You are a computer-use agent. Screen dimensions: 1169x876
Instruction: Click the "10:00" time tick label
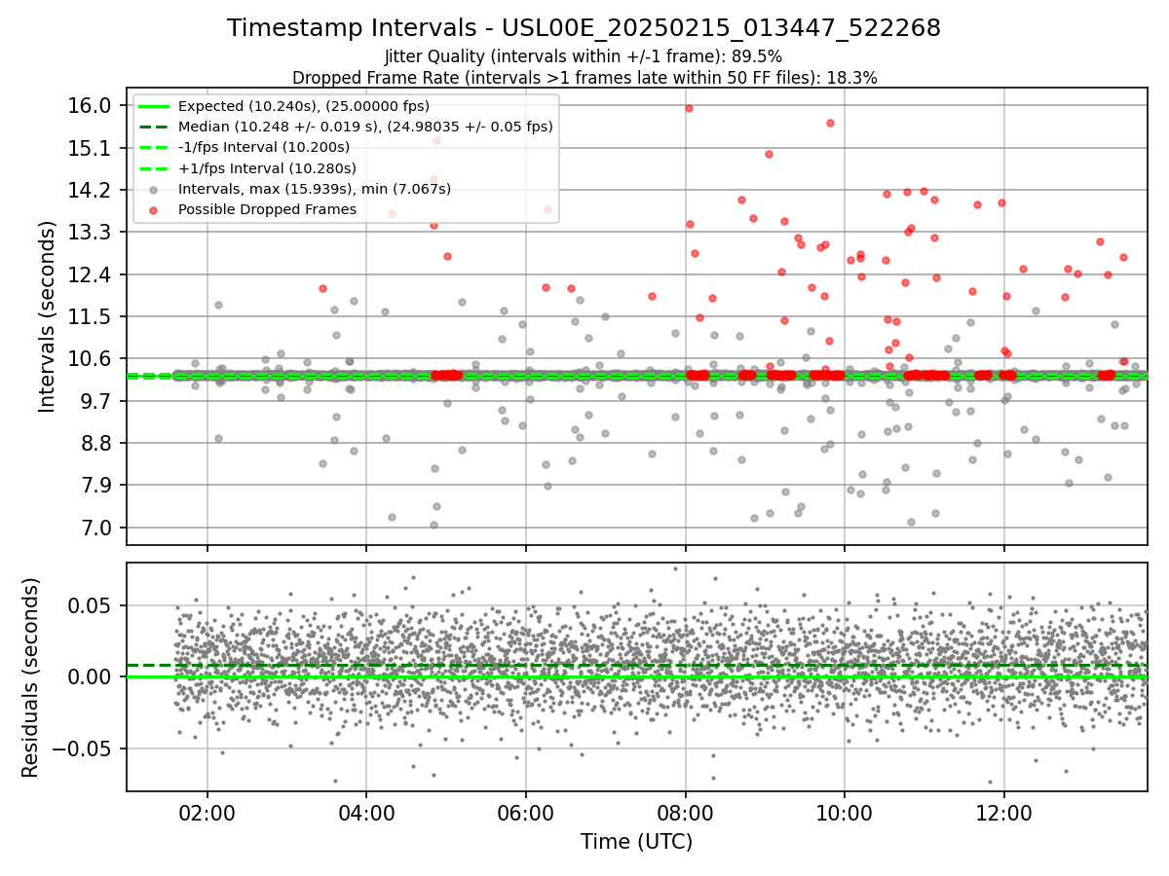pos(845,812)
